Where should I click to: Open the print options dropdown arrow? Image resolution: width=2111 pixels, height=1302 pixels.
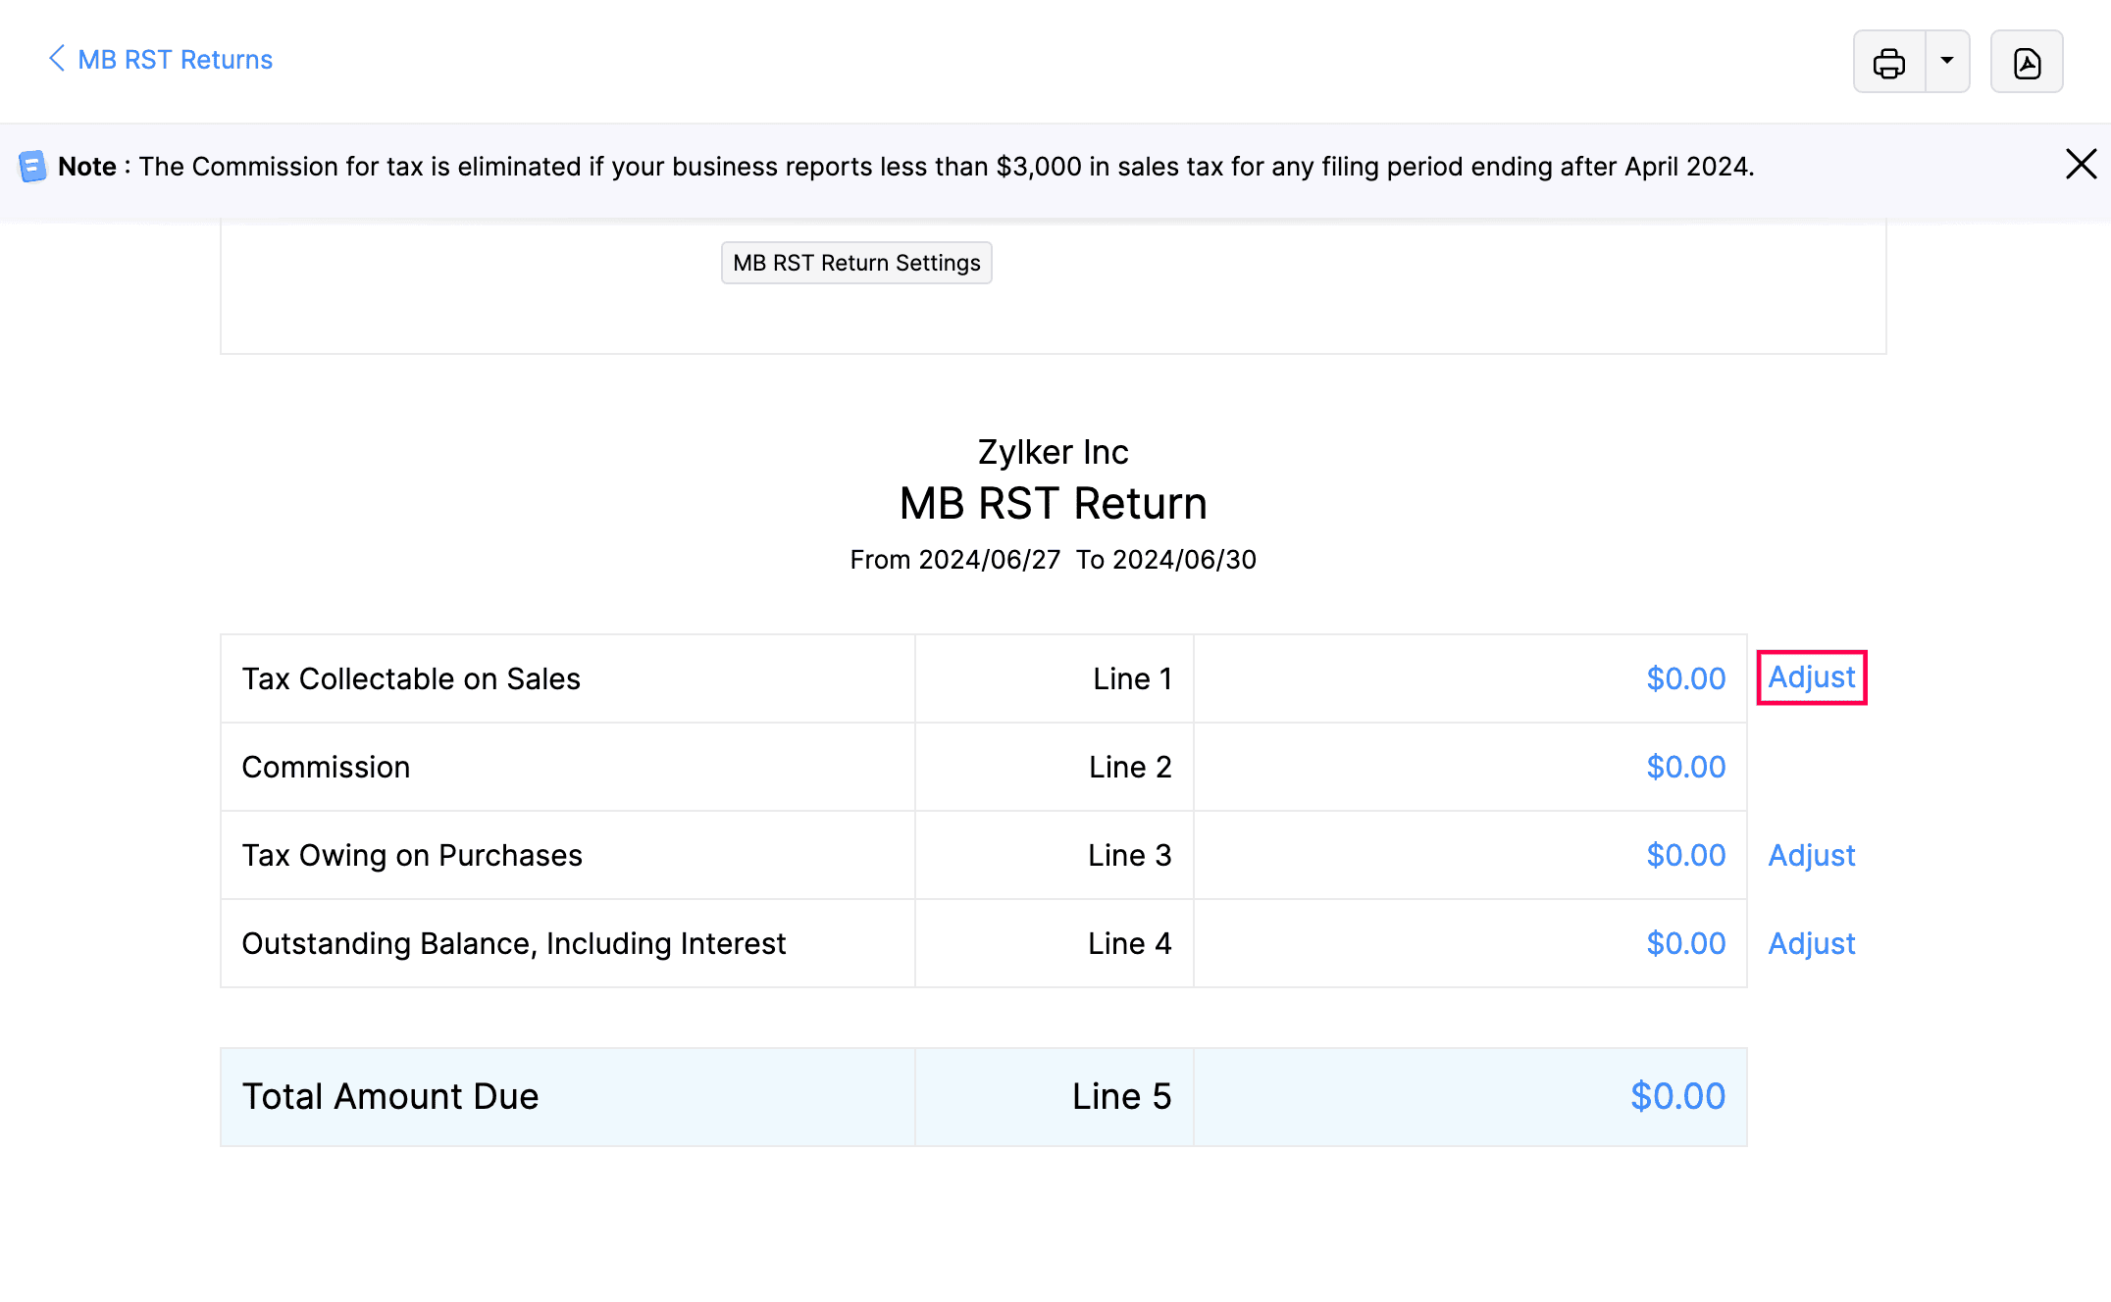coord(1946,61)
